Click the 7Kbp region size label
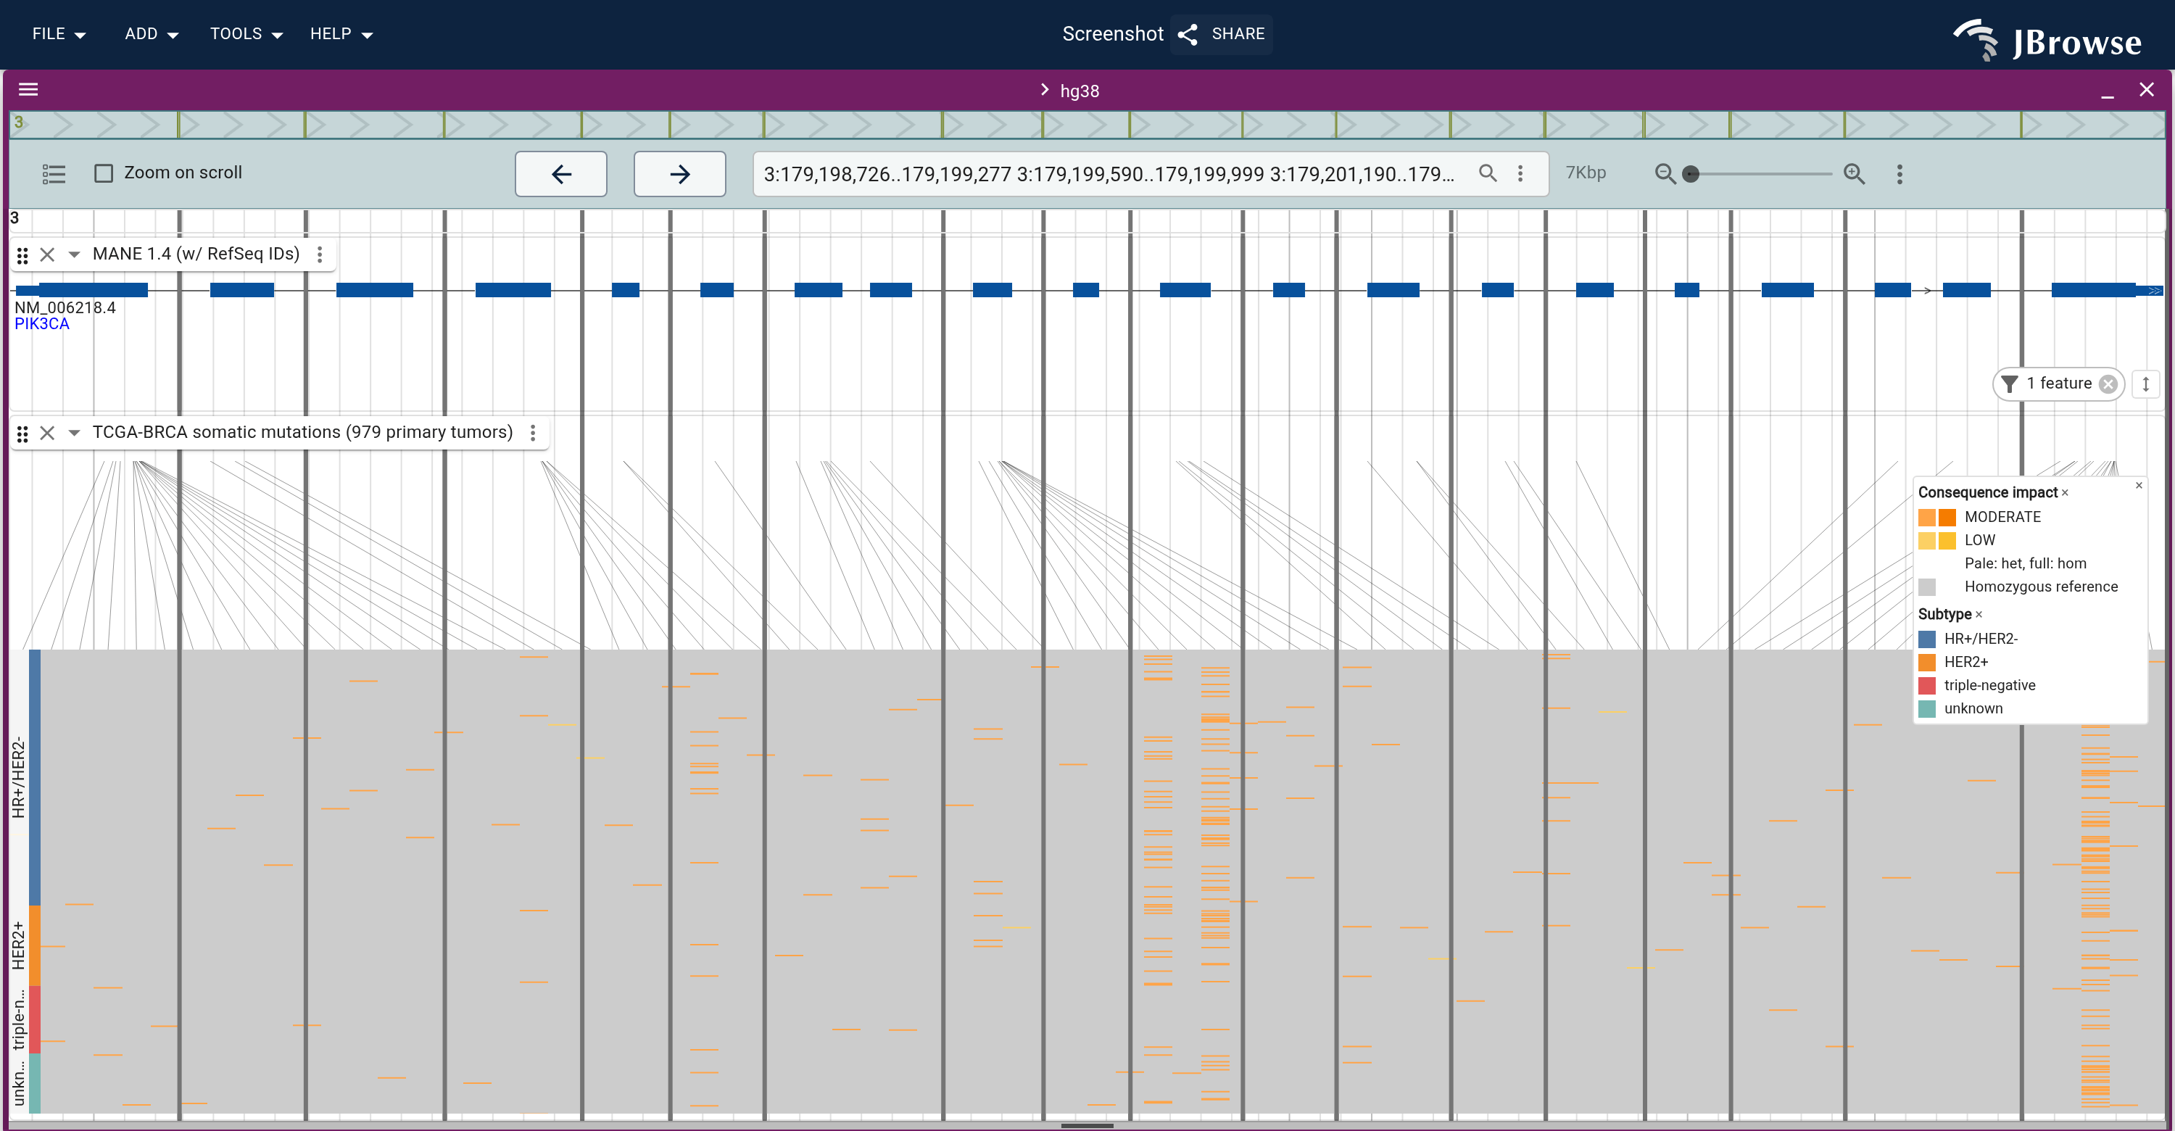Screen dimensions: 2175x1131 click(1586, 173)
